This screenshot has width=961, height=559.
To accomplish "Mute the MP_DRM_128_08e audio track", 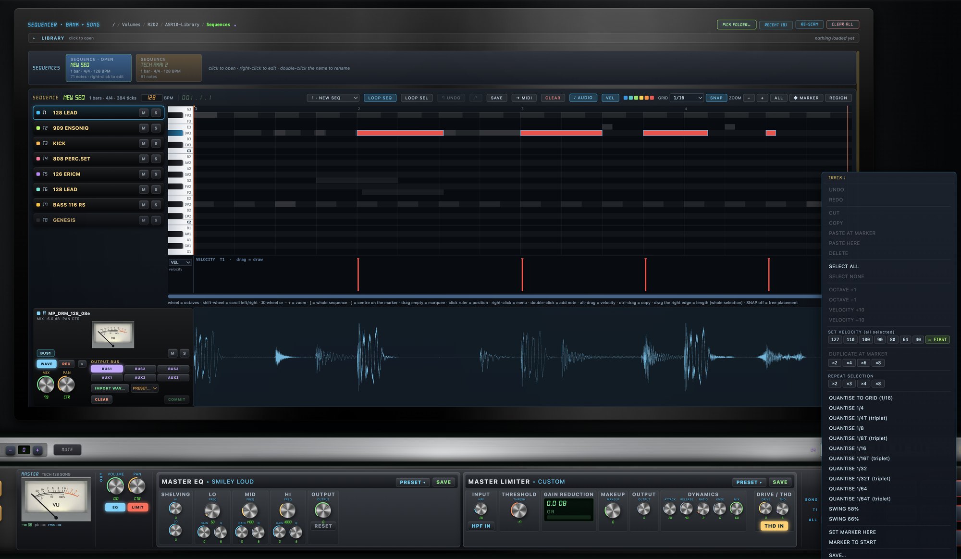I will click(172, 353).
